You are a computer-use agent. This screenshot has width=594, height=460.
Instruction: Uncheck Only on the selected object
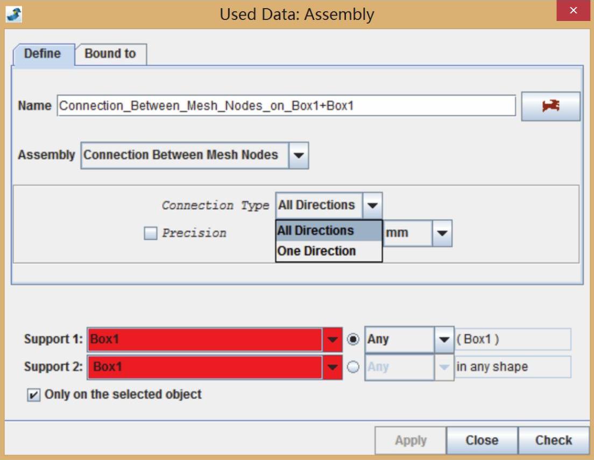pos(33,395)
